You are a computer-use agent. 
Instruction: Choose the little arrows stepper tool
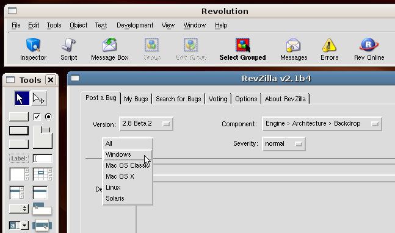[x=19, y=209]
